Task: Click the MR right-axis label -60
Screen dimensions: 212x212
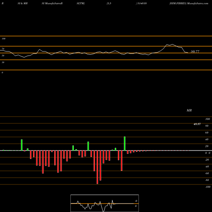Action: [x=207, y=173]
